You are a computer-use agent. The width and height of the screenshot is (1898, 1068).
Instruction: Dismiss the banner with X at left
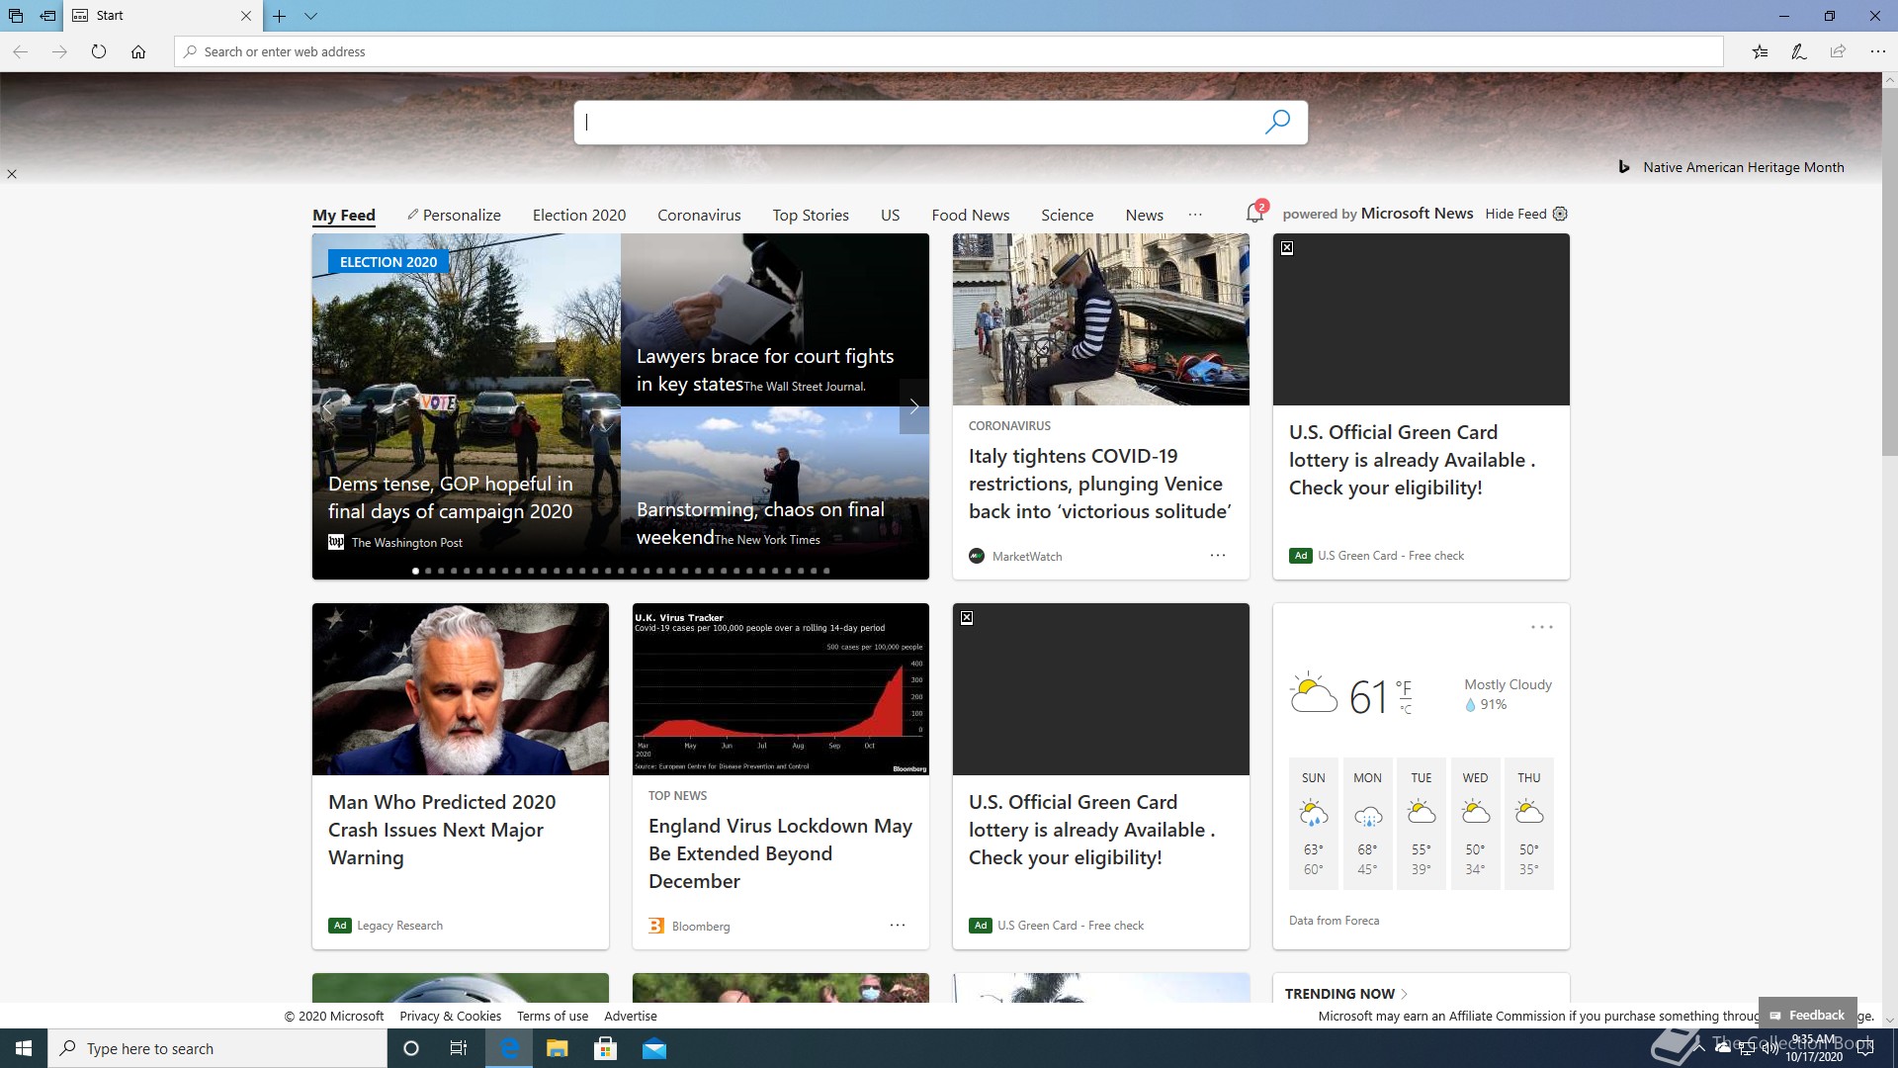point(12,174)
